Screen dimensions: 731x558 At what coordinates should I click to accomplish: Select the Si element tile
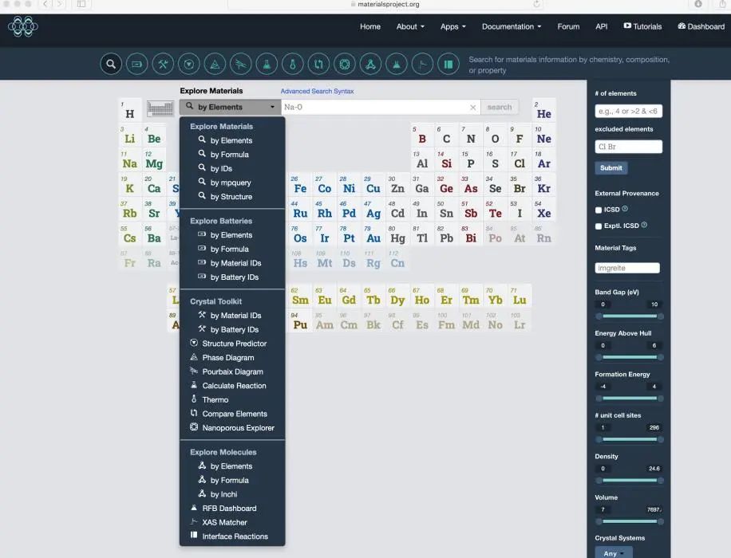click(x=446, y=160)
